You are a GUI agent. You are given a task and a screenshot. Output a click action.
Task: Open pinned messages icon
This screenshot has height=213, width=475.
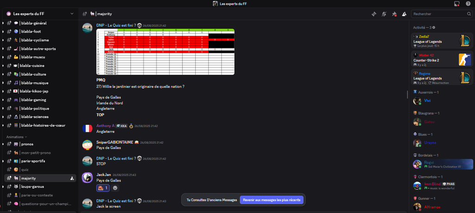pyautogui.click(x=394, y=14)
